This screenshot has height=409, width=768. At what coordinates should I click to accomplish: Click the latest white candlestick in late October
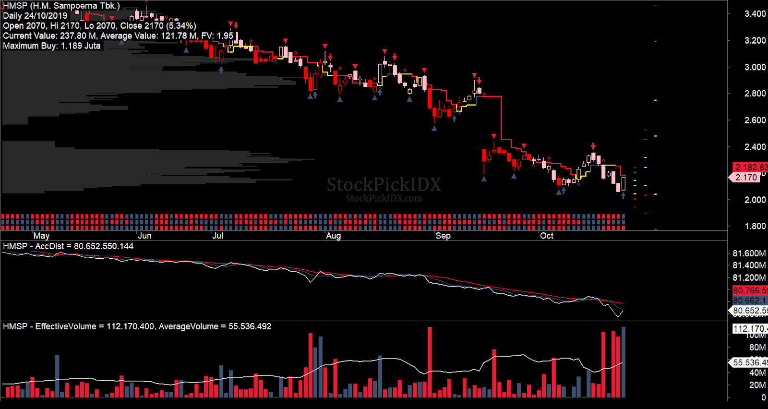(624, 184)
